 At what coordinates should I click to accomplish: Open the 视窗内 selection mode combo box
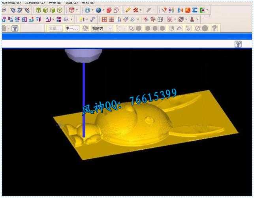point(102,29)
